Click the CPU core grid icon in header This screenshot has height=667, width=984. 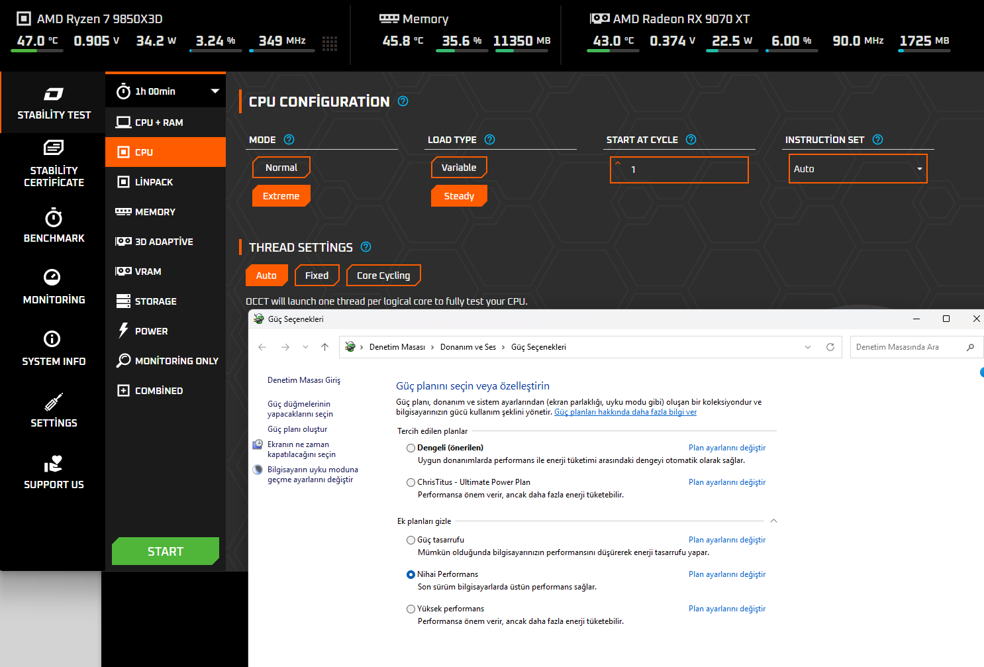pos(330,44)
